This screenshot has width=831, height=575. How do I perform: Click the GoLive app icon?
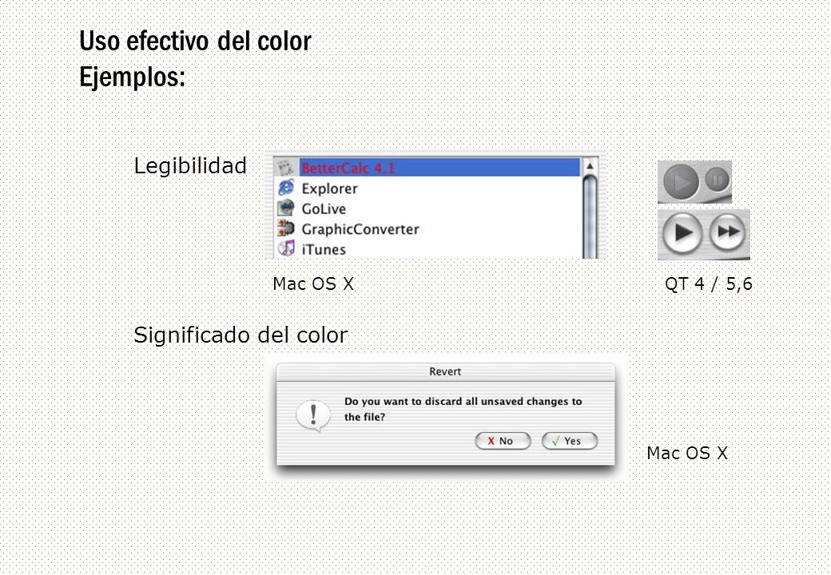tap(286, 208)
